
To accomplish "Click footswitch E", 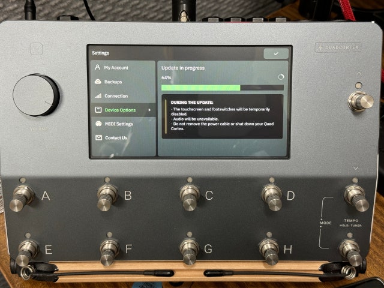I will 27,253.
